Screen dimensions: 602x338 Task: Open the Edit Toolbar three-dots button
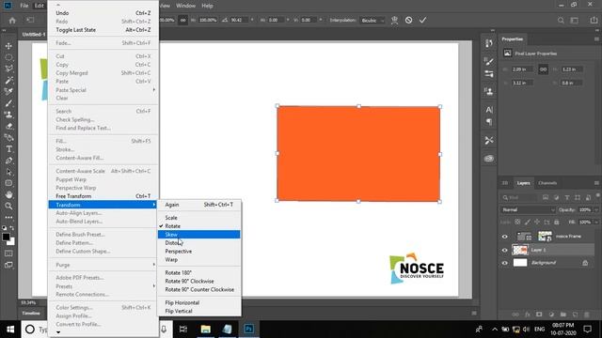click(x=8, y=217)
